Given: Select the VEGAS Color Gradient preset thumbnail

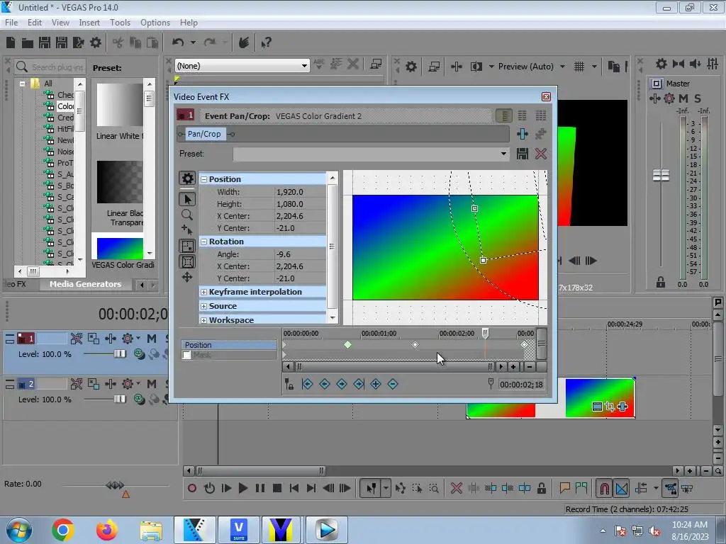Looking at the screenshot, I should [x=120, y=249].
